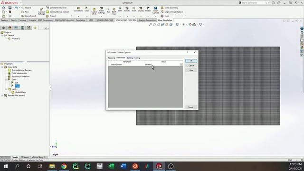Open the Conditions toolbar tool
This screenshot has width=304, height=171.
(x=78, y=9)
